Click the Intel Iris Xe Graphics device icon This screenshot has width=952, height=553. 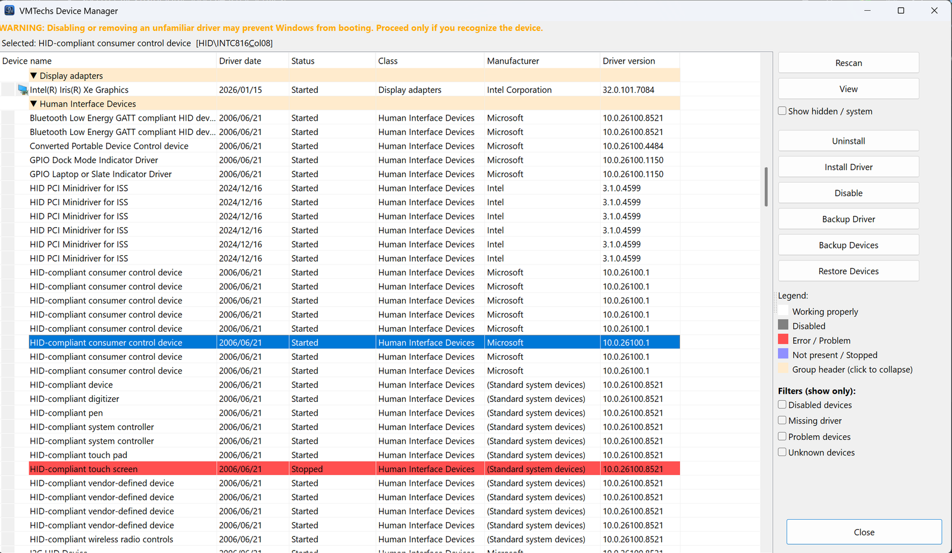(x=23, y=90)
